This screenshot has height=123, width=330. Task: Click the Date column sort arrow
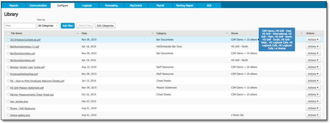152,33
